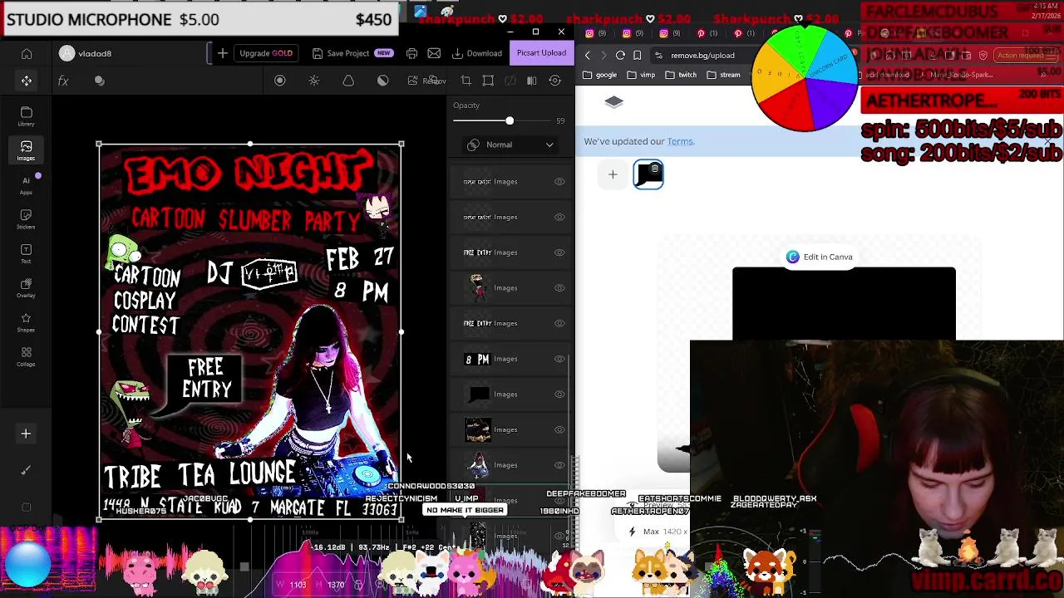This screenshot has width=1064, height=598.
Task: Open the AI Apps panel
Action: tap(26, 185)
